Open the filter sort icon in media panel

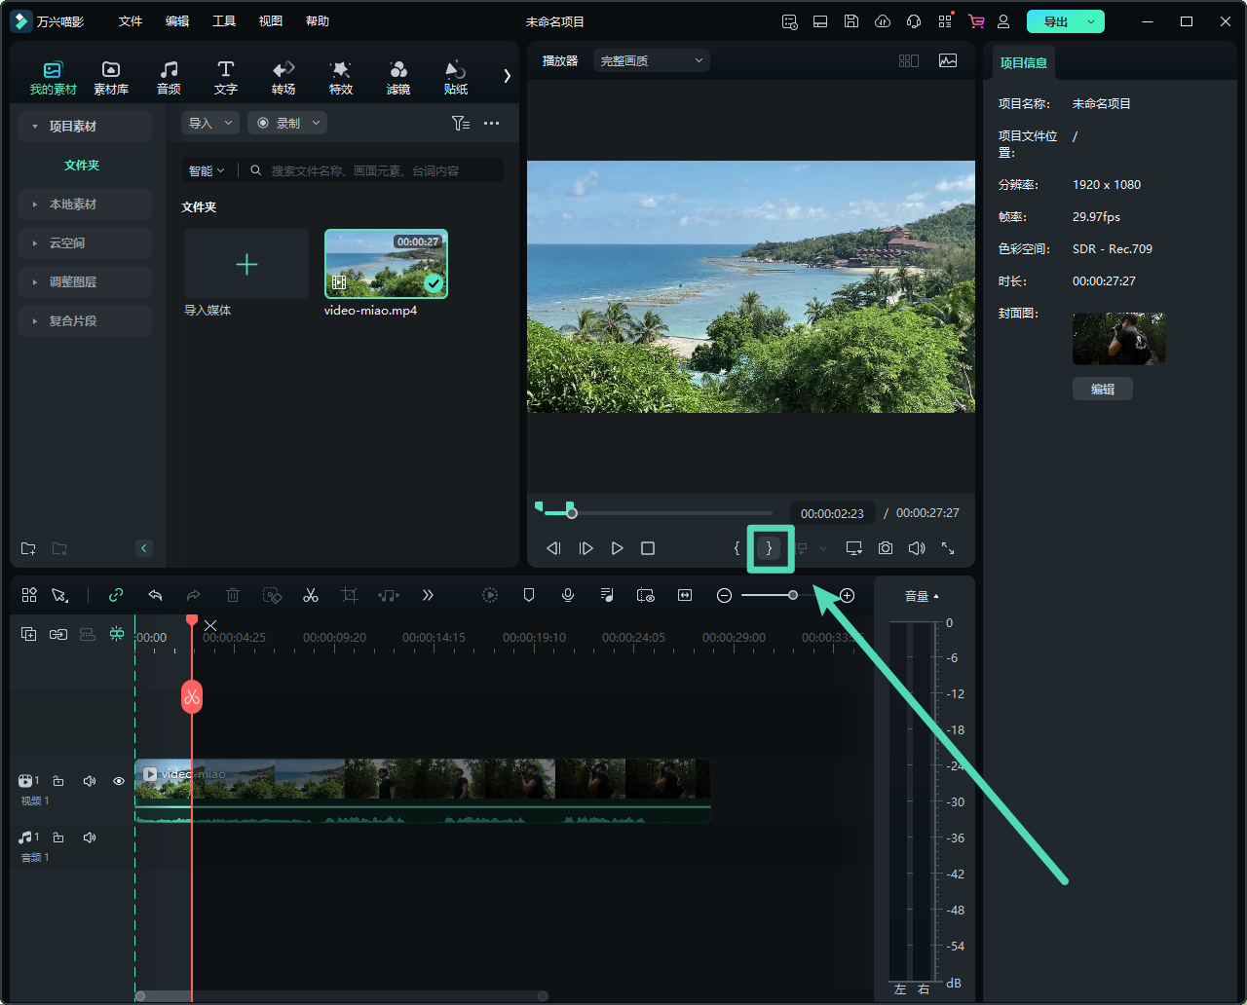461,123
